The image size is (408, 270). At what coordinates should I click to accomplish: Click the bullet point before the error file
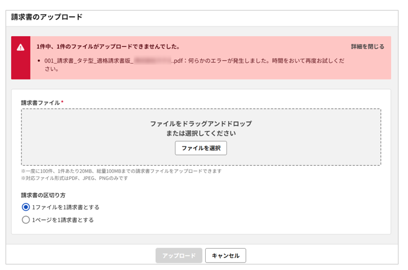coord(38,60)
